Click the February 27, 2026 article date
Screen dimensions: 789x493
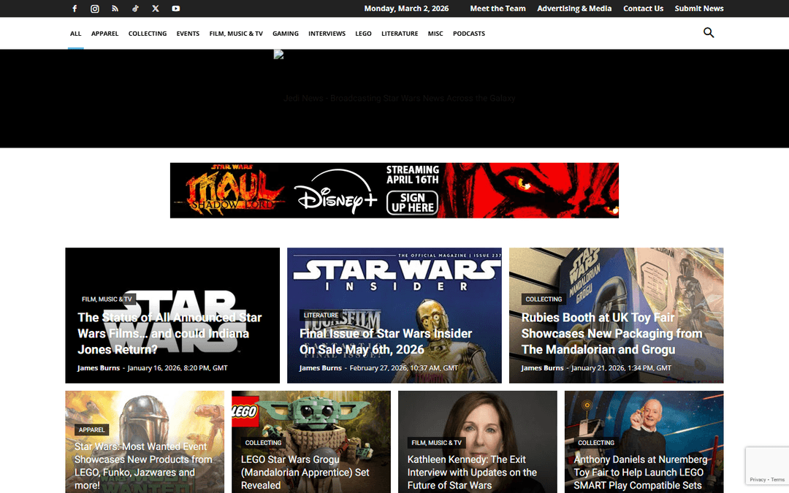[403, 368]
